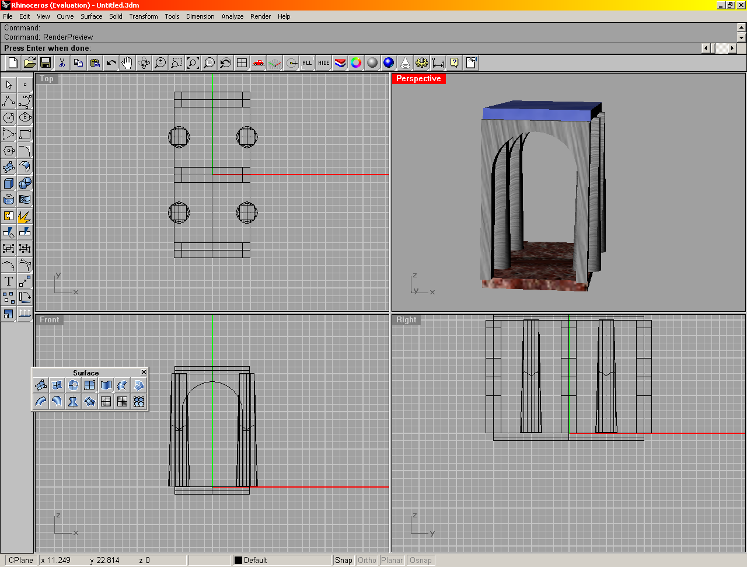Click the Render sphere icon (blue ball)

point(389,63)
